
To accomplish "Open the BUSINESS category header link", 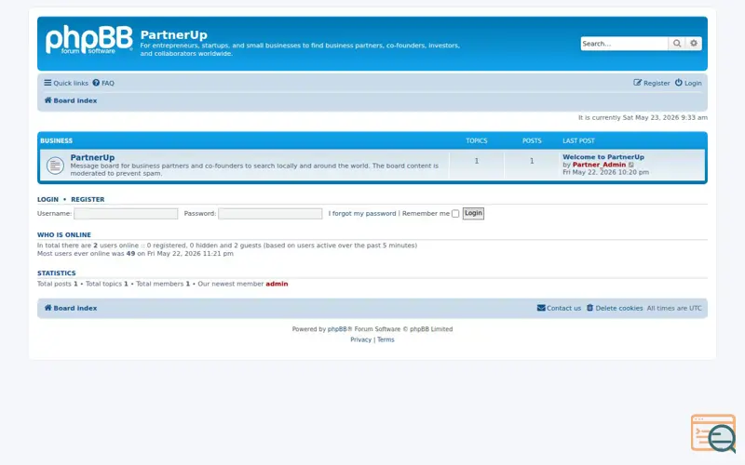I will click(56, 141).
